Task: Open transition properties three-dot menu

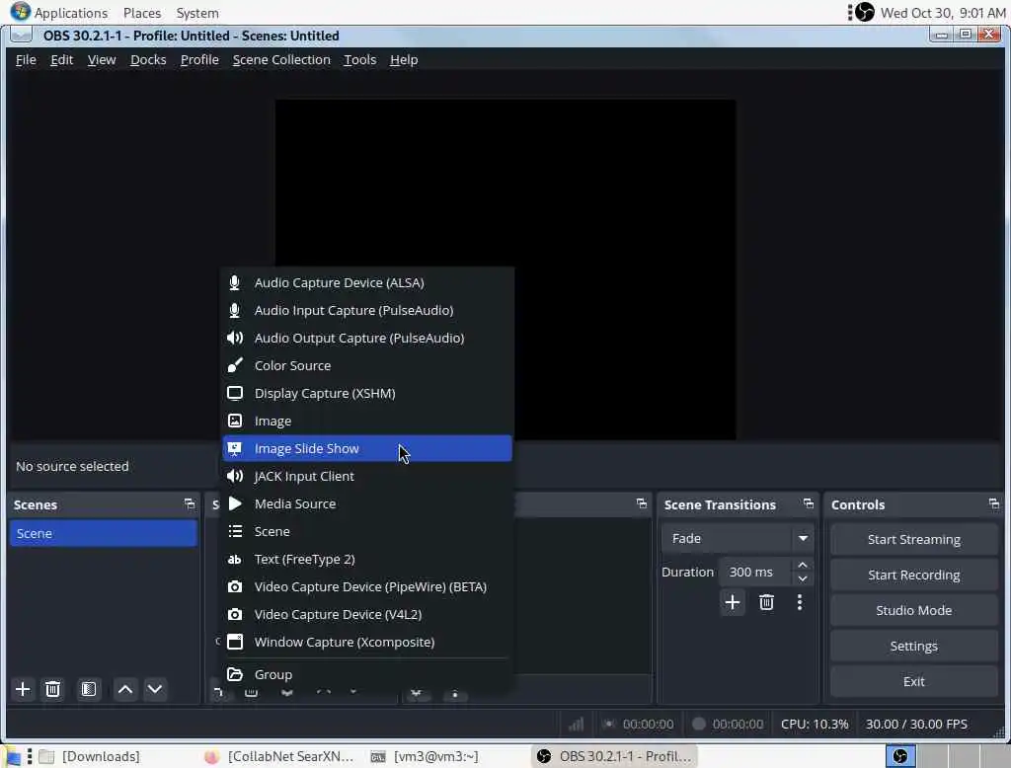Action: tap(800, 602)
